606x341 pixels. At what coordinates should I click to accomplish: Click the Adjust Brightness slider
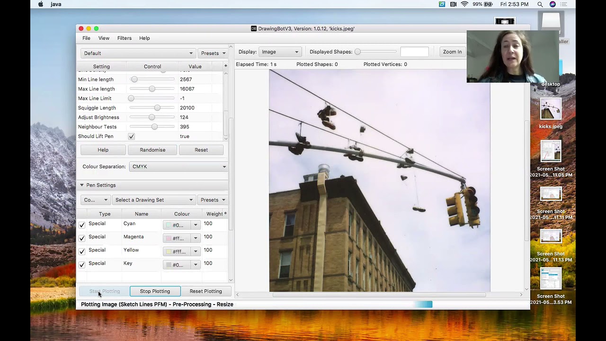152,117
